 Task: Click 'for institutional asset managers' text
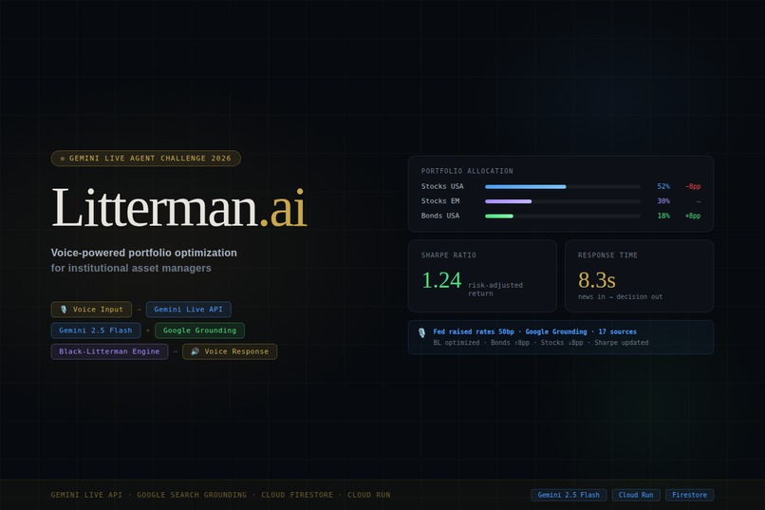(131, 268)
